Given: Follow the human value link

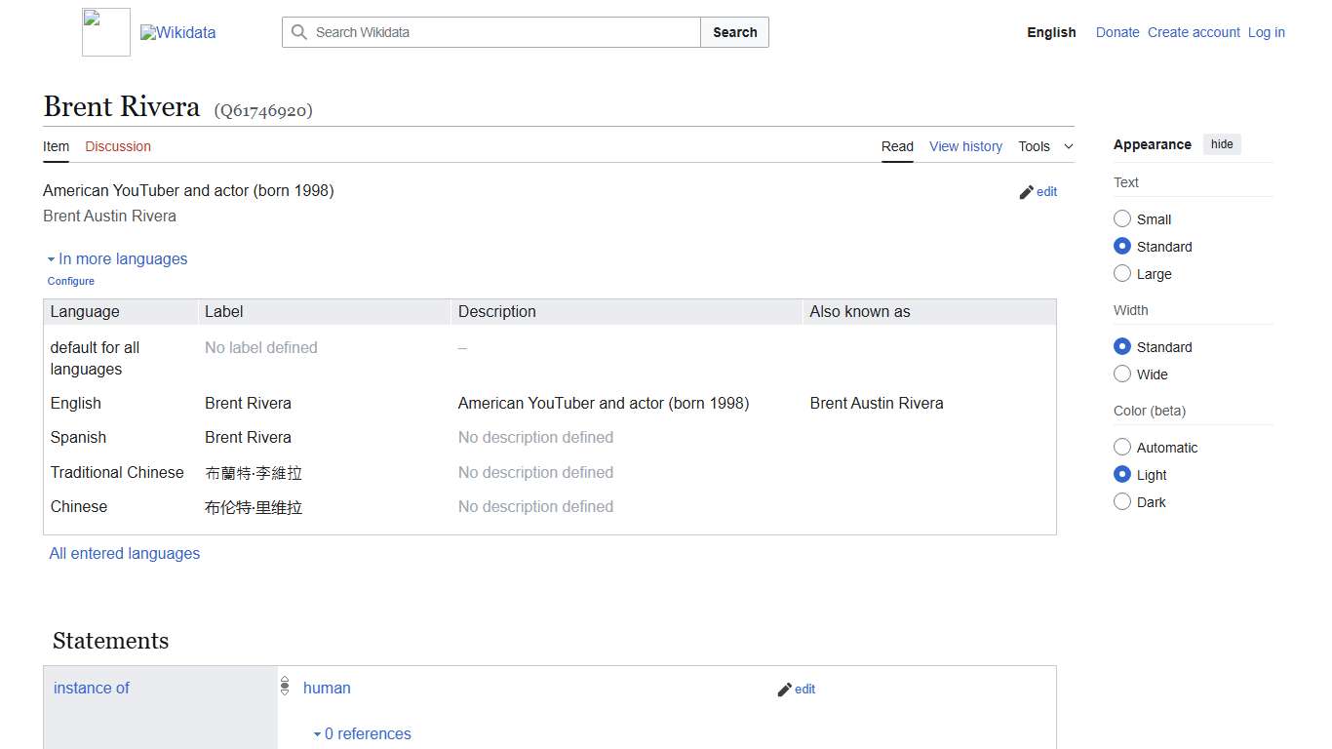Looking at the screenshot, I should pos(327,688).
